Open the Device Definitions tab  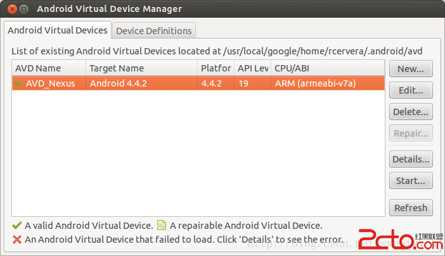click(x=153, y=30)
